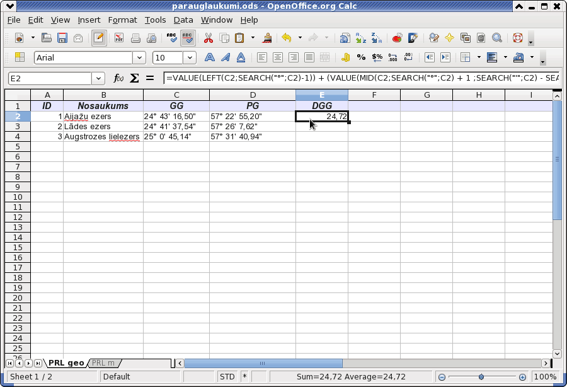Open the Data menu
This screenshot has width=567, height=387.
coord(183,20)
